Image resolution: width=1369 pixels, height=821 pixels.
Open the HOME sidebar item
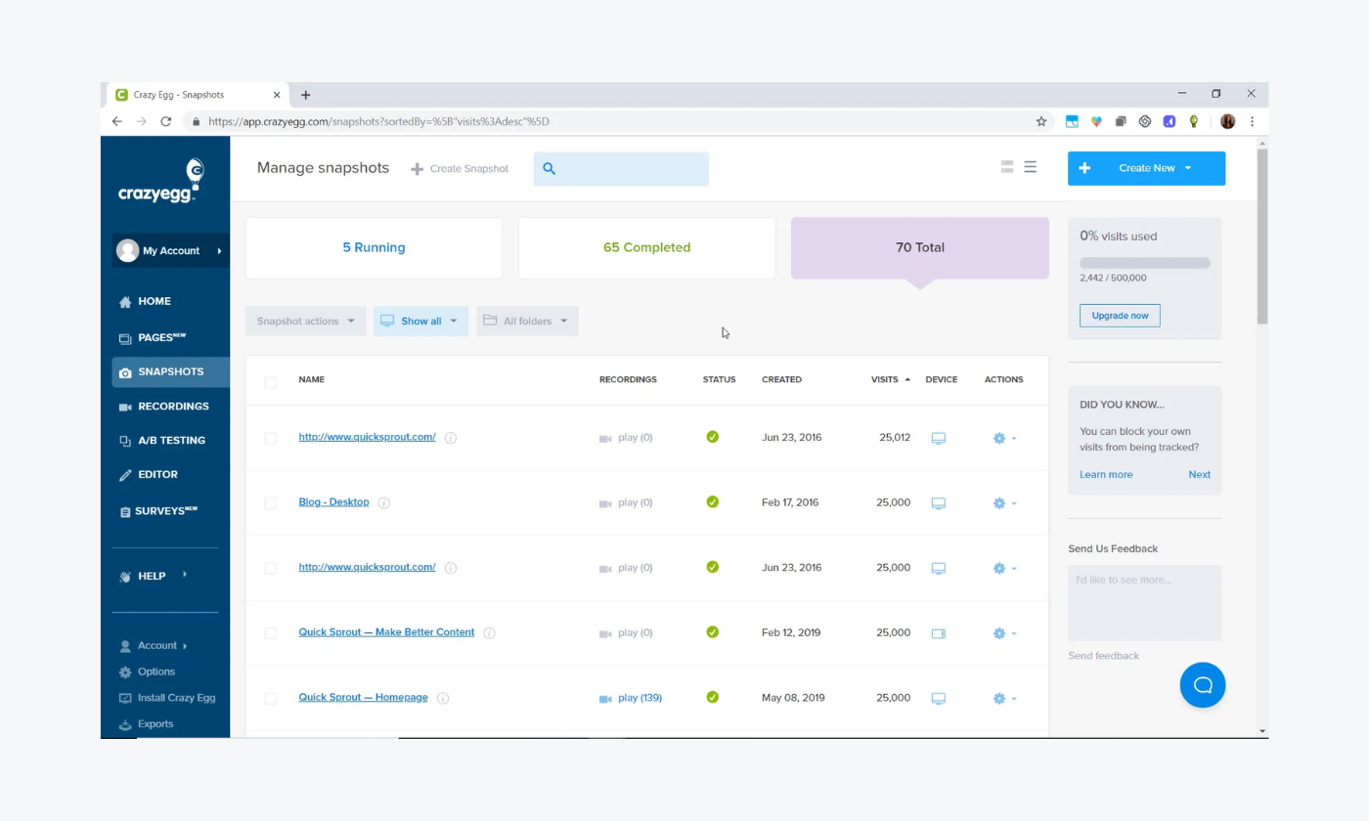click(x=145, y=302)
